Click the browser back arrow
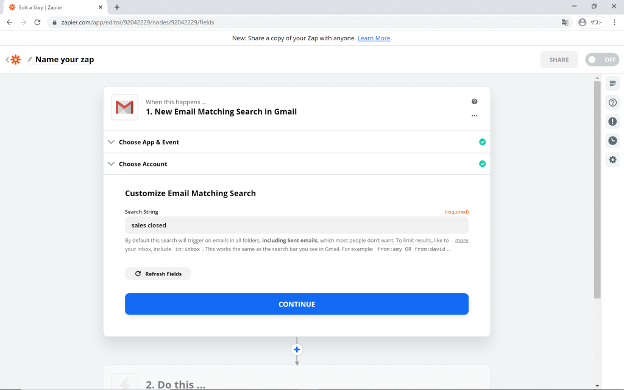This screenshot has height=390, width=624. [x=10, y=23]
